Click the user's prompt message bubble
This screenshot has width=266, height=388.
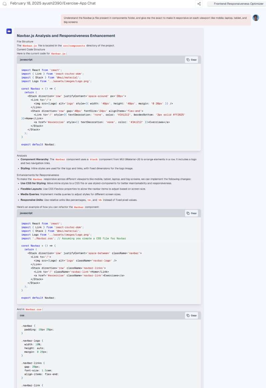[x=155, y=20]
